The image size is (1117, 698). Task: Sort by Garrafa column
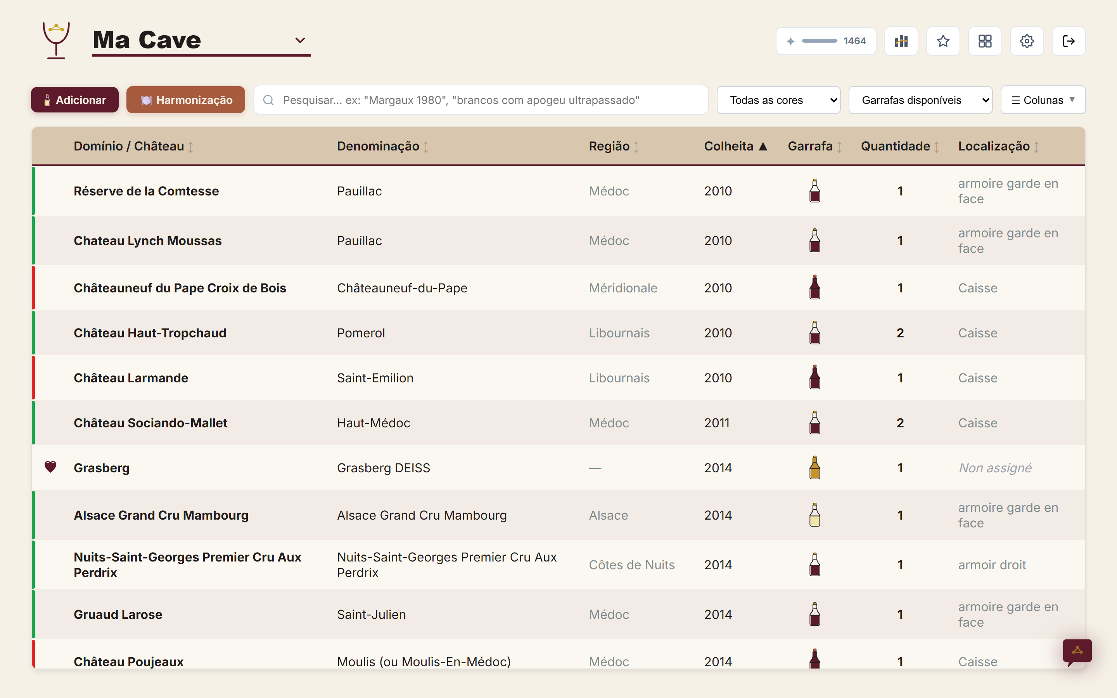[x=814, y=146]
